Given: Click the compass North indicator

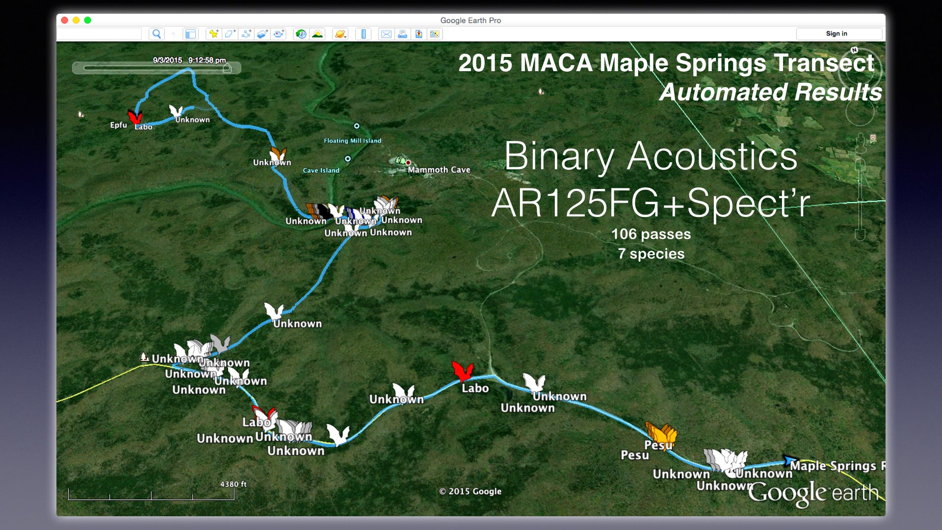Looking at the screenshot, I should tap(854, 50).
